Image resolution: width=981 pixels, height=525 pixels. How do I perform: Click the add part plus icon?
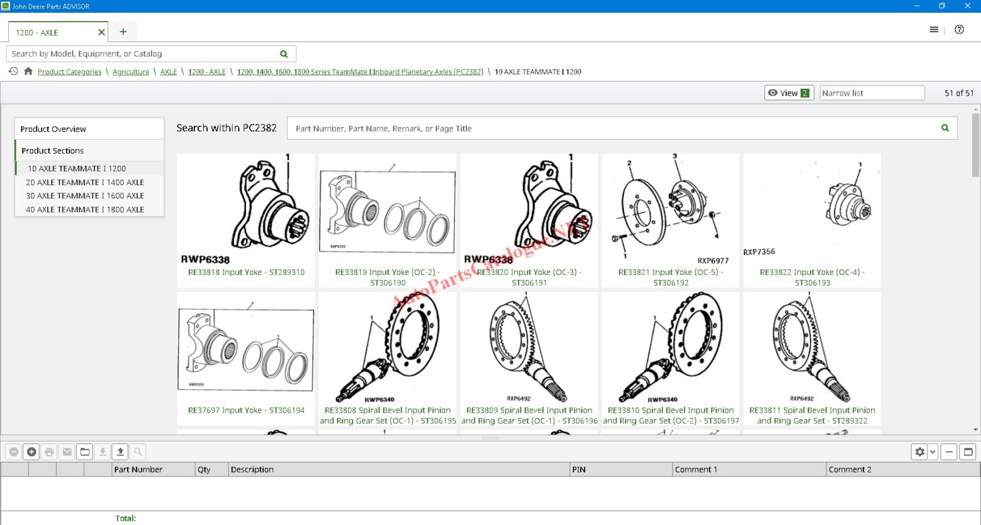(31, 452)
